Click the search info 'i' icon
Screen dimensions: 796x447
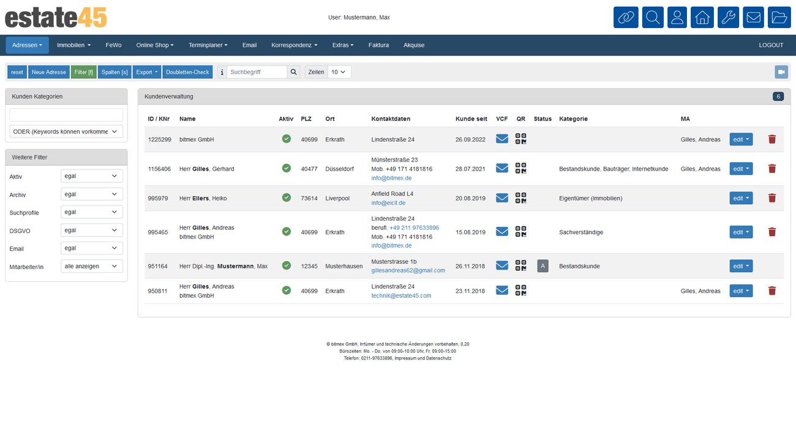[222, 72]
